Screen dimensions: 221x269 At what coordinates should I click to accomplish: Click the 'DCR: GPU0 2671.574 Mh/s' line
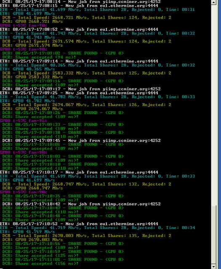point(32,45)
